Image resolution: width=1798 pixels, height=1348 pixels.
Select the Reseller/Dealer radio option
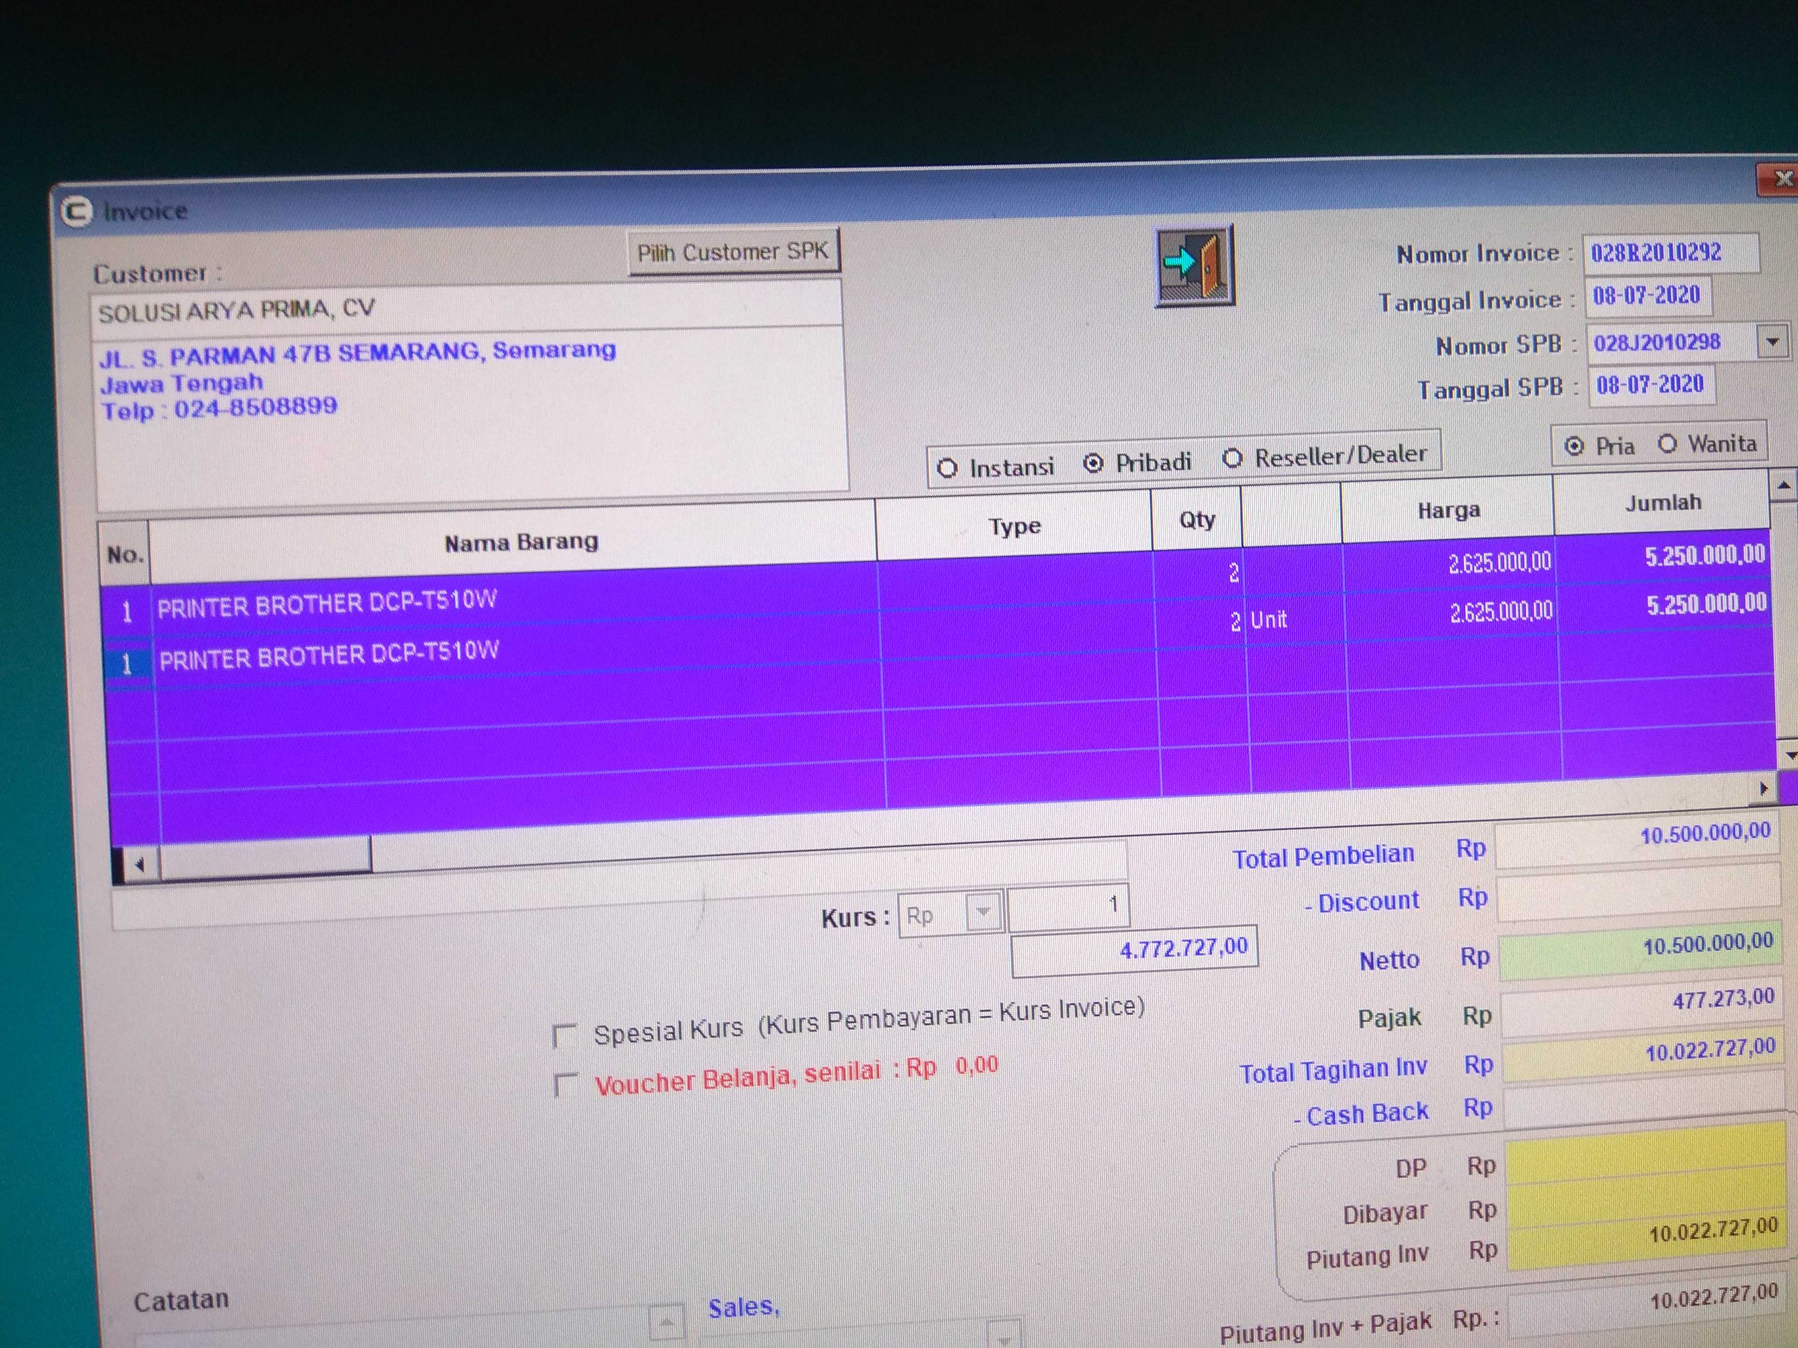[x=1232, y=458]
